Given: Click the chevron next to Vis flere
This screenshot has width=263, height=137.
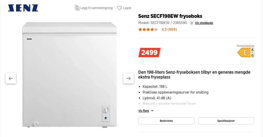Looking at the screenshot, I should click(x=152, y=111).
